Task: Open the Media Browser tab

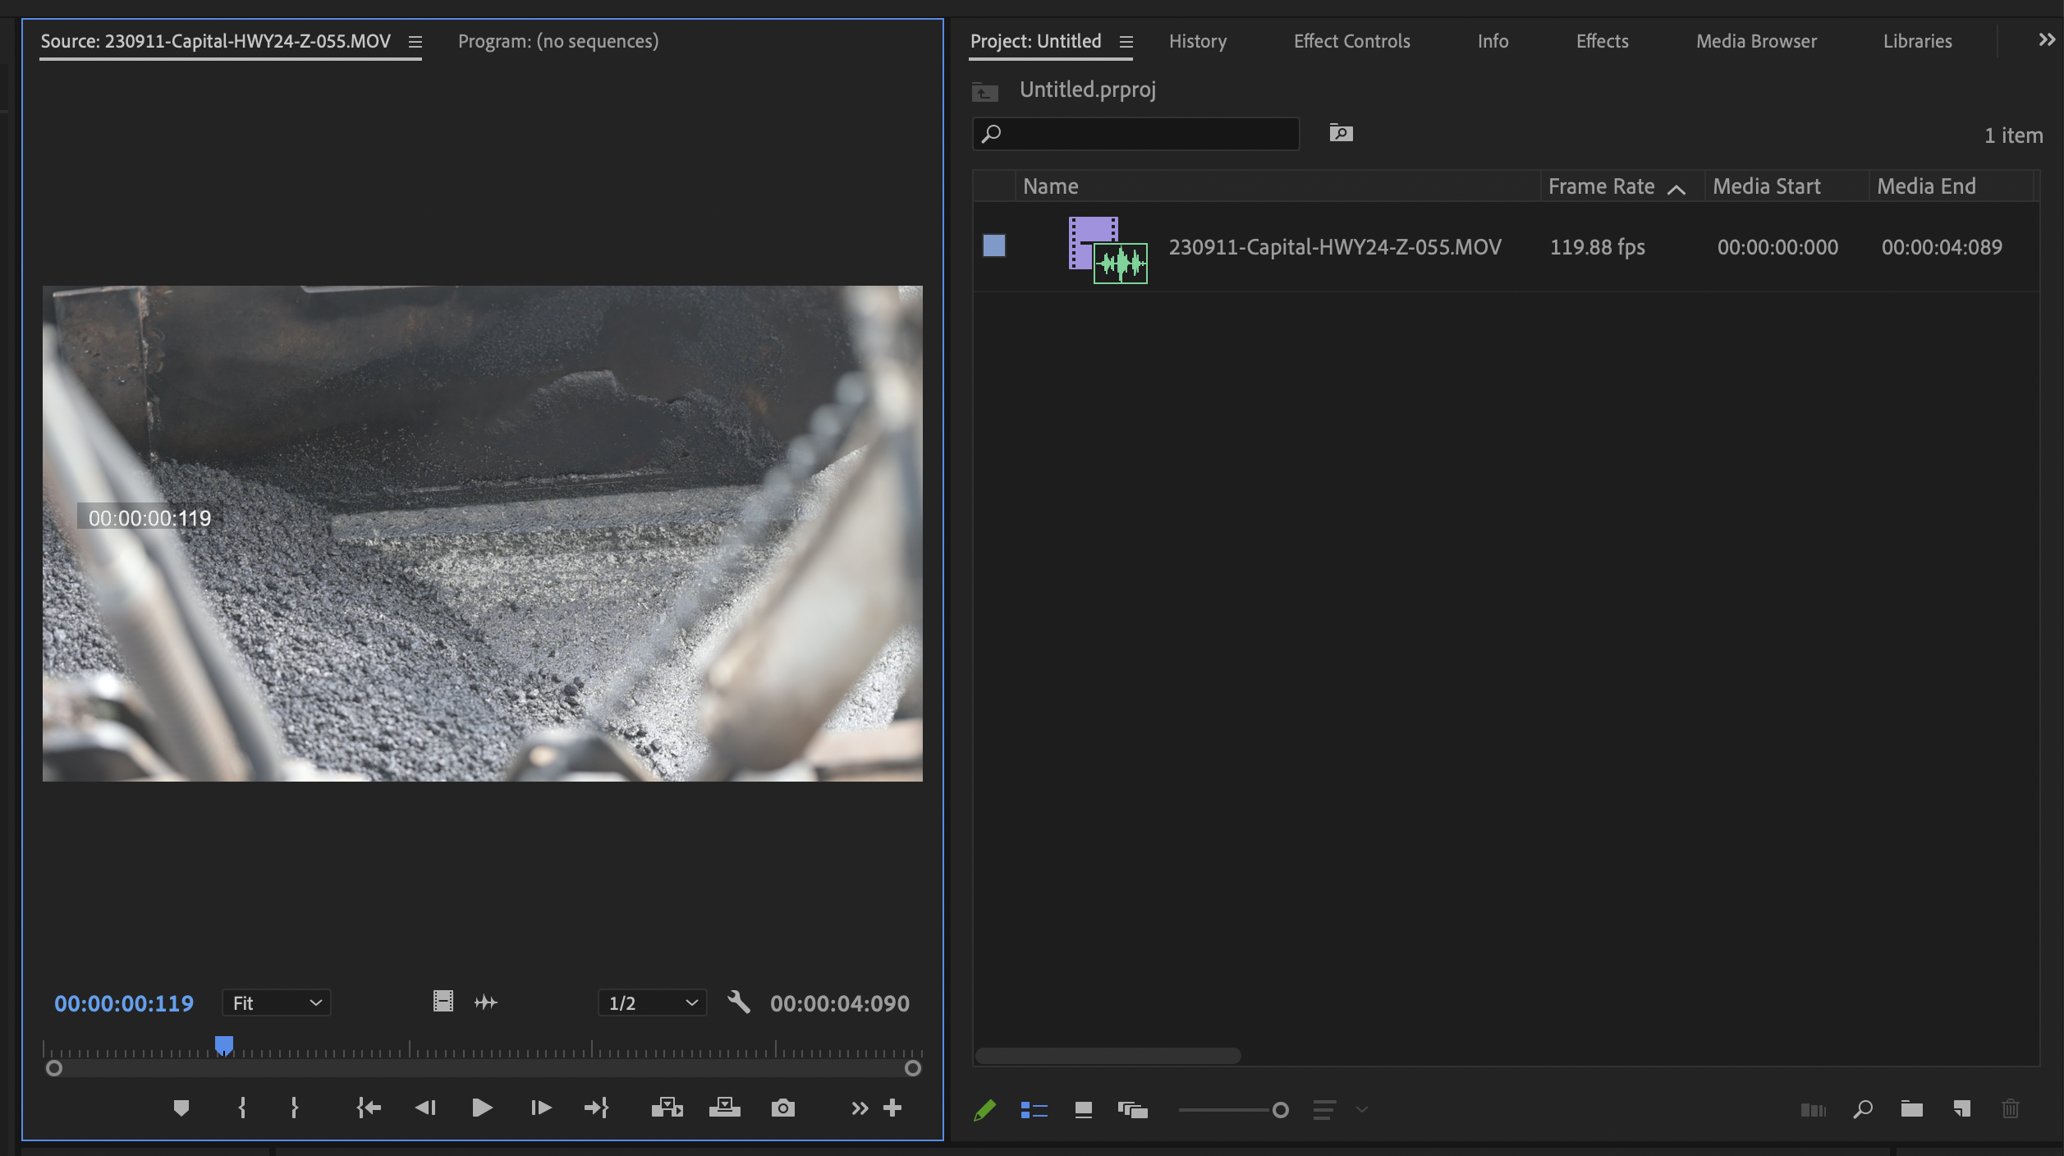Action: [1755, 41]
